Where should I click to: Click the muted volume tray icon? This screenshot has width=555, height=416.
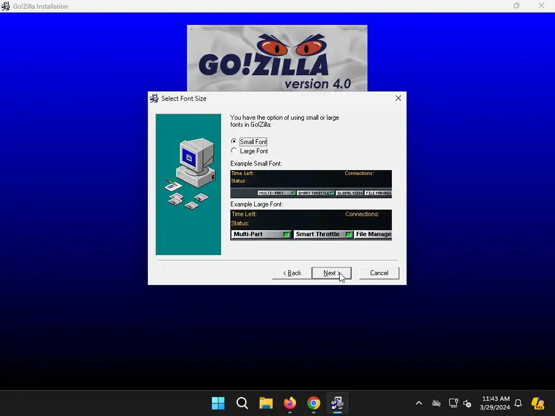pyautogui.click(x=467, y=403)
